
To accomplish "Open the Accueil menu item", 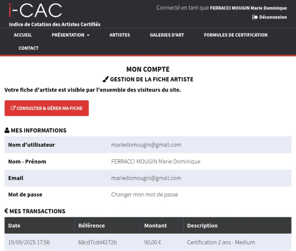I will pos(23,35).
